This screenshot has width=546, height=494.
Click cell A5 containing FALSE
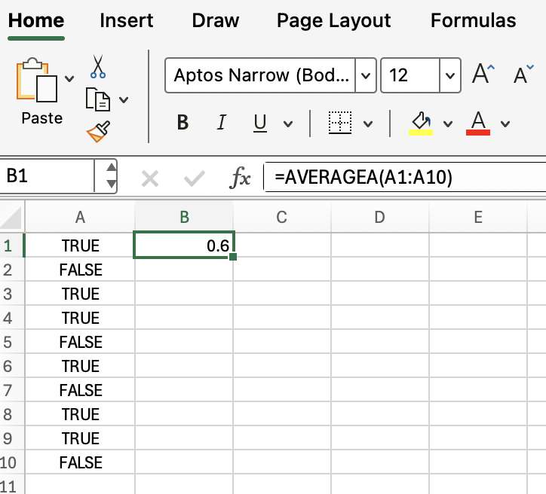(x=80, y=342)
